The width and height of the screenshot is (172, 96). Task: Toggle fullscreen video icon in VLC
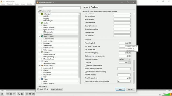[19, 94]
